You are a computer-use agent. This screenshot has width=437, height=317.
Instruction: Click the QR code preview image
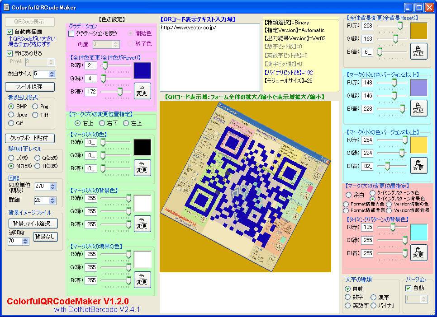pos(245,186)
